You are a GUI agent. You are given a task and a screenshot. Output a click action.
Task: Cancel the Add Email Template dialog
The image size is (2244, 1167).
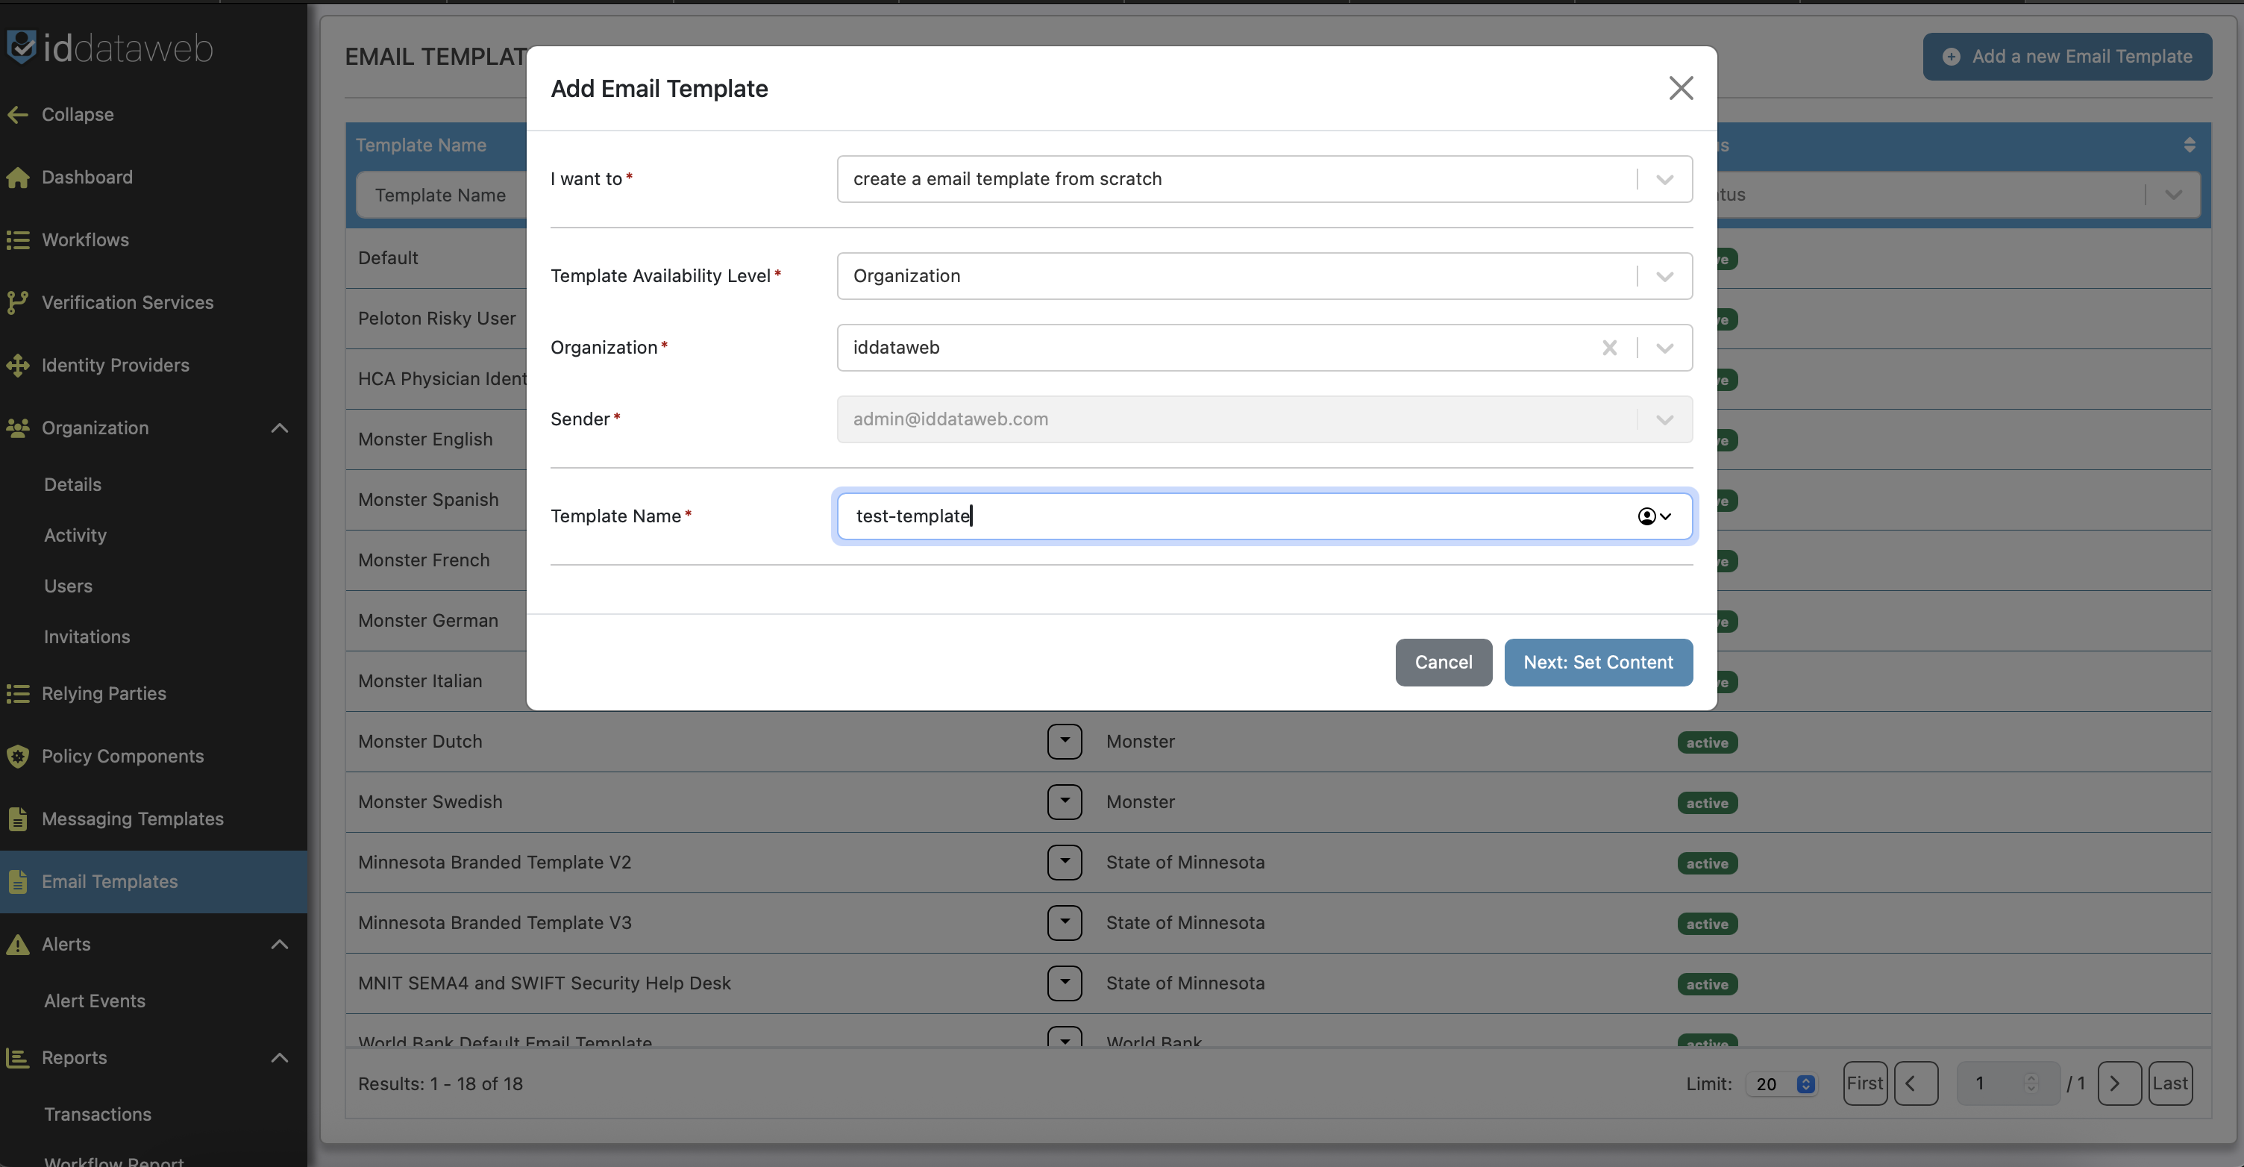coord(1443,663)
